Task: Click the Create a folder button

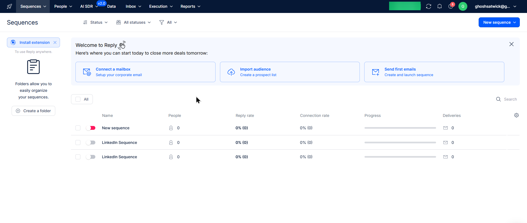Action: coord(33,111)
